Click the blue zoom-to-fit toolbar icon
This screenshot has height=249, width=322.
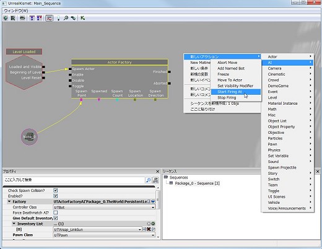click(x=32, y=18)
